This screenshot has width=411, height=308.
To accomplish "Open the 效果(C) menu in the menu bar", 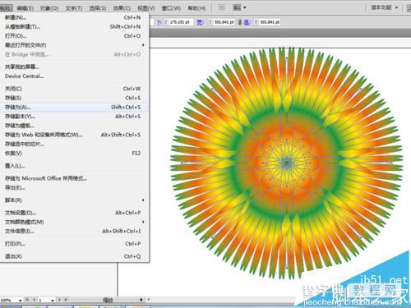I will (122, 8).
